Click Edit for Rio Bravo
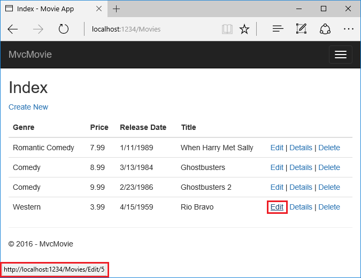Screen dimensions: 361x278 [276, 207]
